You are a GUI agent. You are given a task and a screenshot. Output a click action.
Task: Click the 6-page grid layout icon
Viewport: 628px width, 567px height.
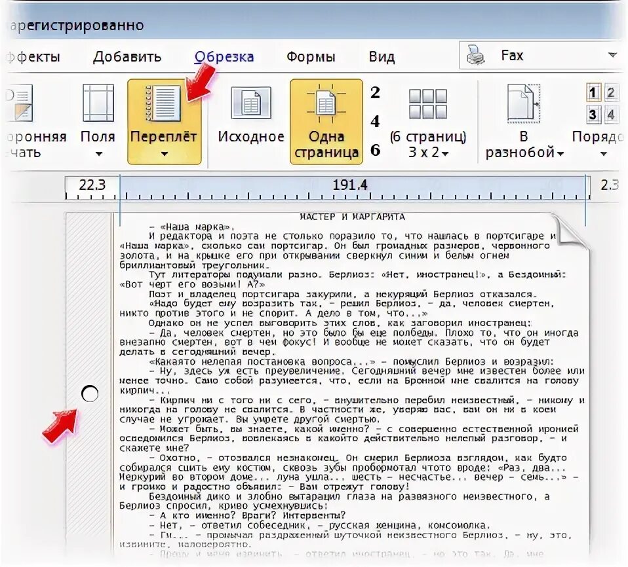tap(428, 103)
